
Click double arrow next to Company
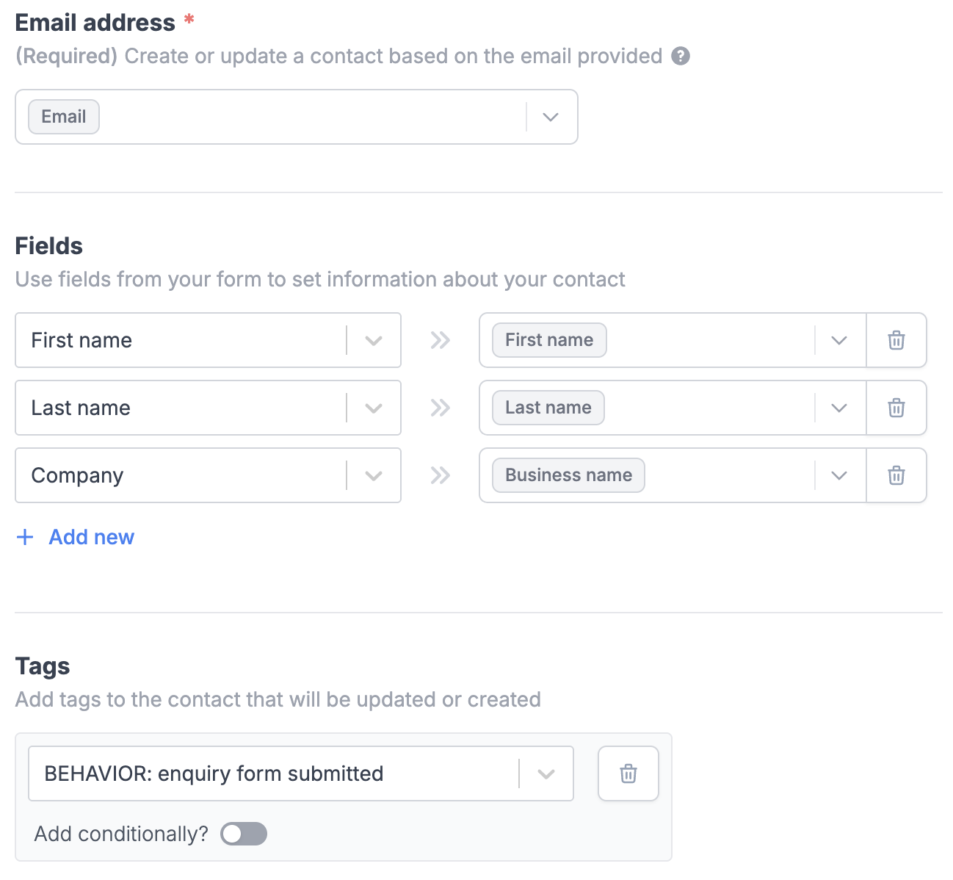[440, 475]
